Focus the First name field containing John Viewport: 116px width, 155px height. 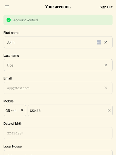coord(58,42)
